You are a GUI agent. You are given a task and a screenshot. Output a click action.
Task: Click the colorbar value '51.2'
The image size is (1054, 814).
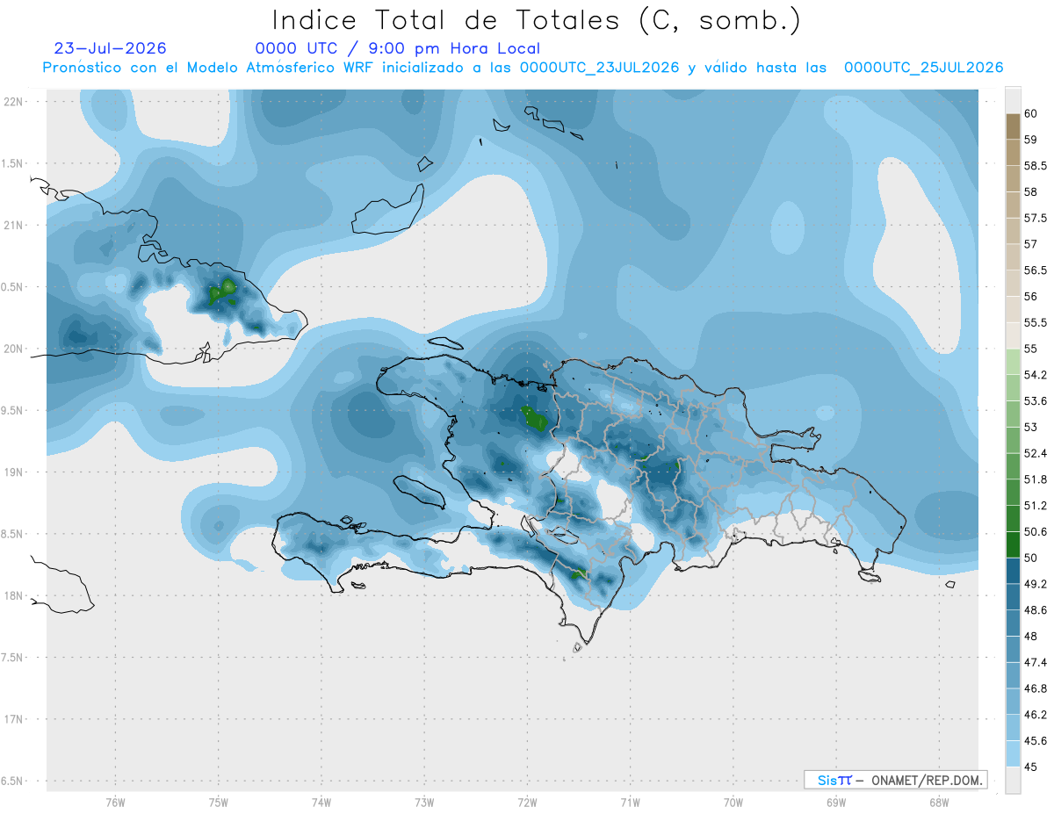tap(1035, 506)
